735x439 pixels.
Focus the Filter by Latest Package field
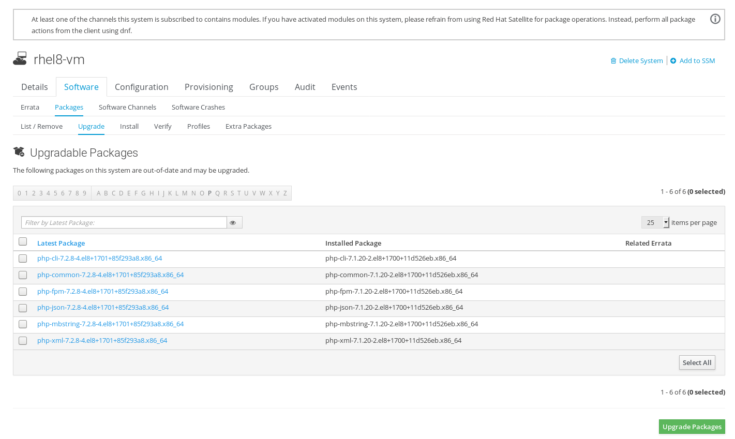pyautogui.click(x=124, y=223)
